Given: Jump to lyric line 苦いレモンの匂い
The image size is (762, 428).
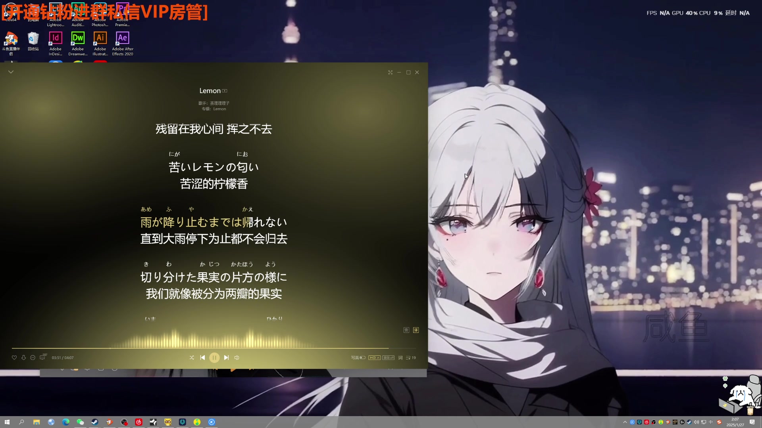Looking at the screenshot, I should pos(214,167).
